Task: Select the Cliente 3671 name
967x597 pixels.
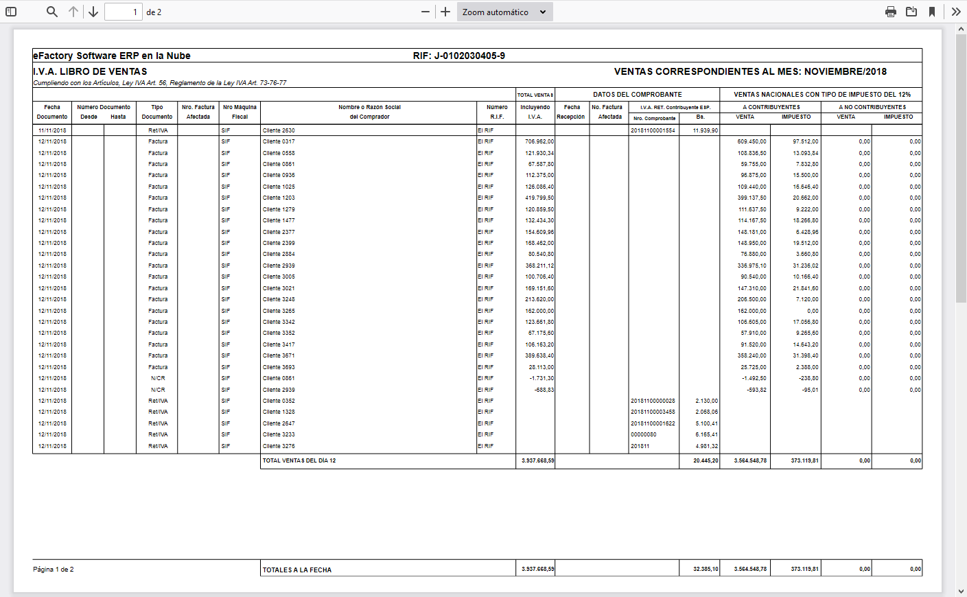Action: (279, 355)
